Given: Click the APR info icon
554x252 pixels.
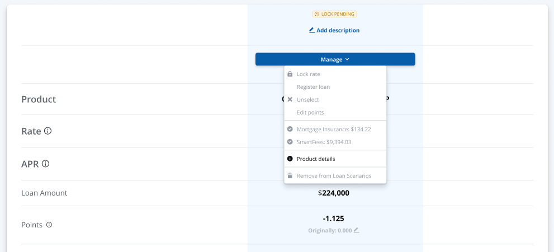Looking at the screenshot, I should tap(45, 164).
